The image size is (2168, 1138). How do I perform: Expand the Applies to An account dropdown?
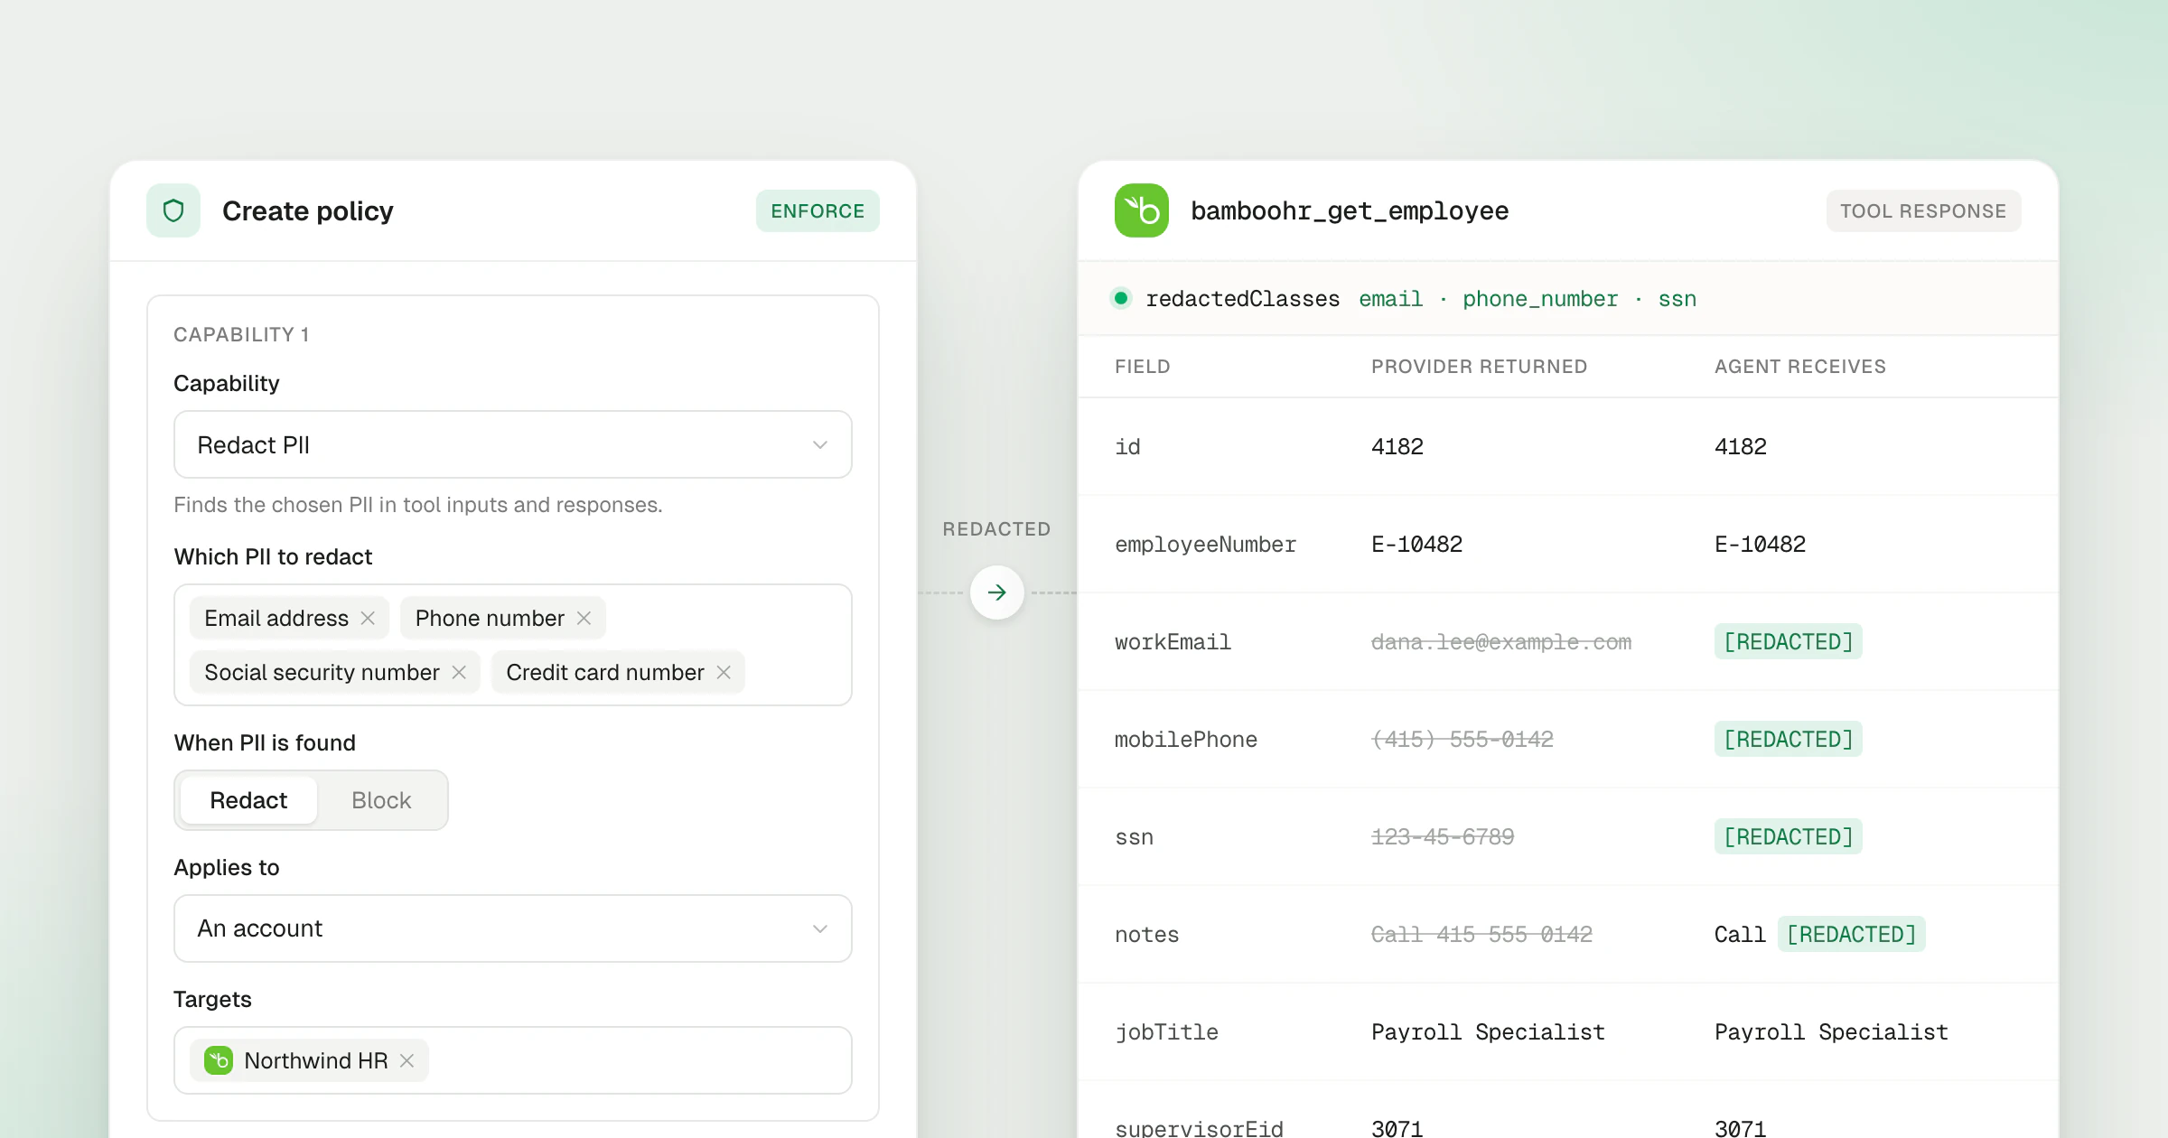[513, 928]
